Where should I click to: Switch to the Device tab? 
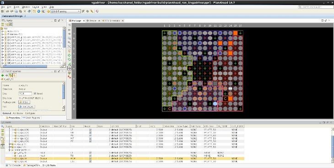(92, 21)
